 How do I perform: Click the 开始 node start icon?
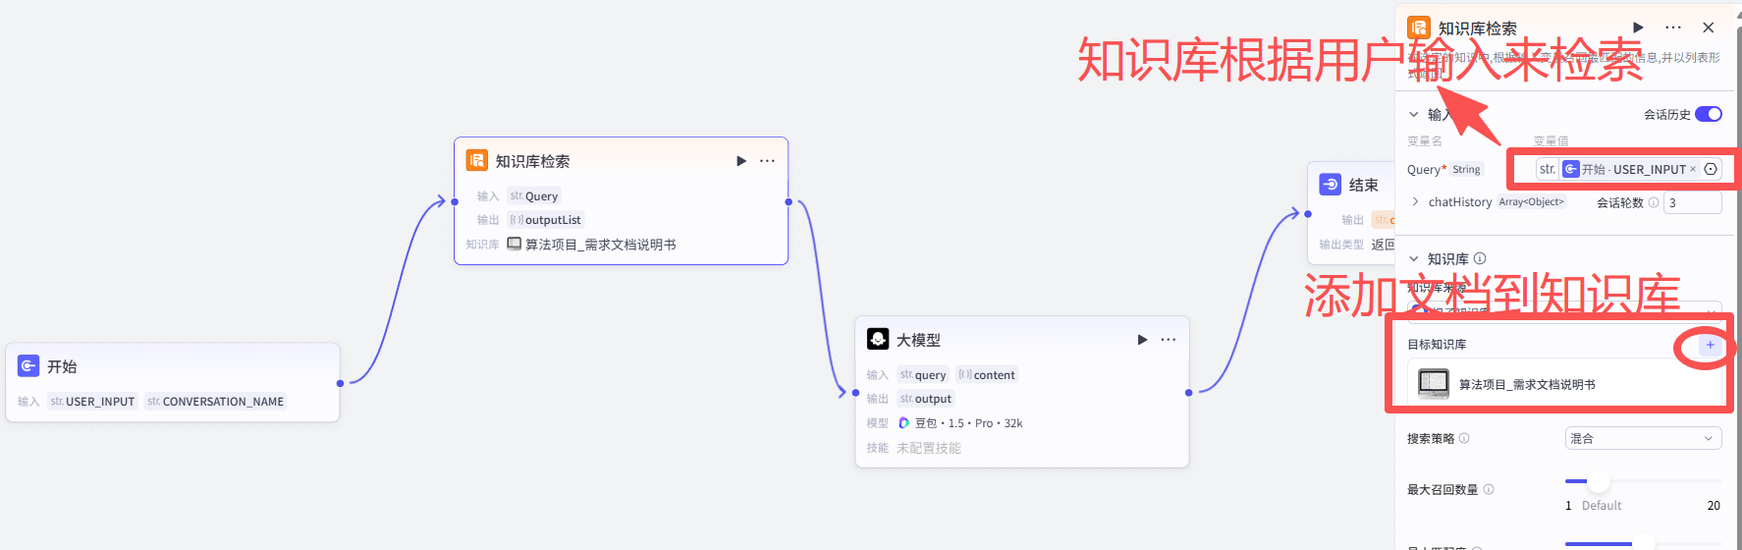click(28, 366)
